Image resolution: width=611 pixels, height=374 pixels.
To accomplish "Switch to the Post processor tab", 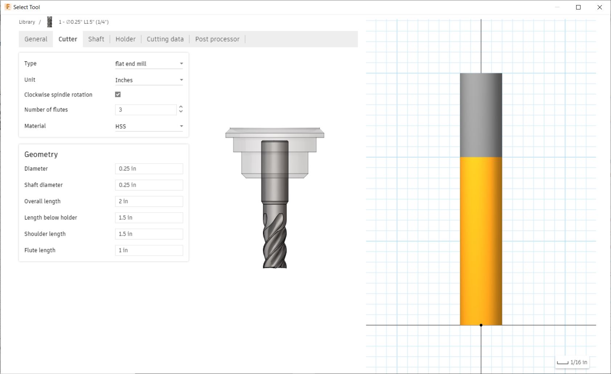I will (217, 39).
